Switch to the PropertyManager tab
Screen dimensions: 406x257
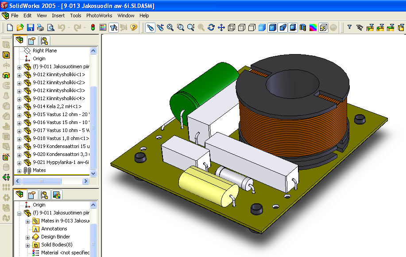tap(31, 40)
